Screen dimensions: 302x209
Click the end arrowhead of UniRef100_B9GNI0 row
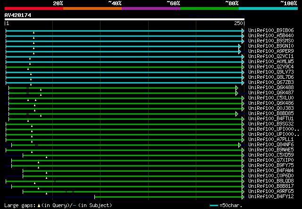240,46
